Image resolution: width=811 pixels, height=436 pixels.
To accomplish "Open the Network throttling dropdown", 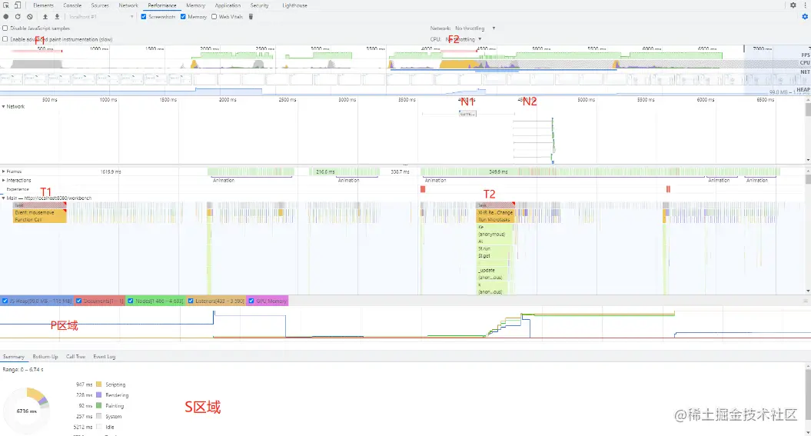I will (x=475, y=28).
